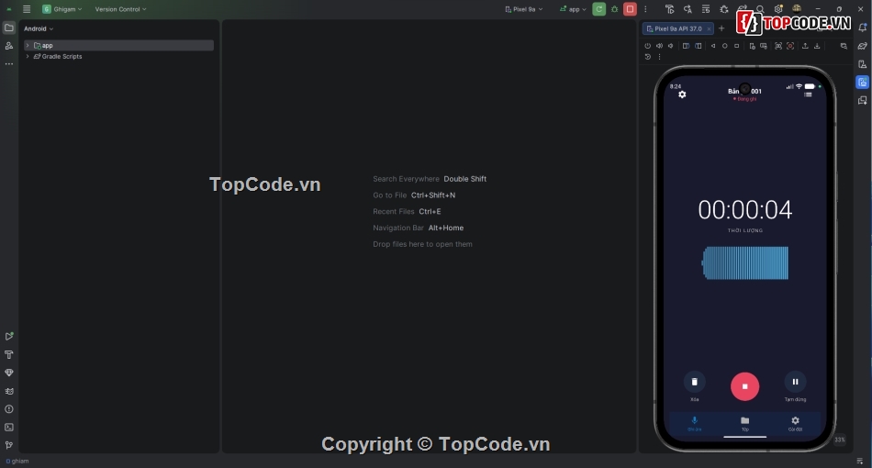Switch to the microphone record tab
Screen dimensions: 872x468
695,423
